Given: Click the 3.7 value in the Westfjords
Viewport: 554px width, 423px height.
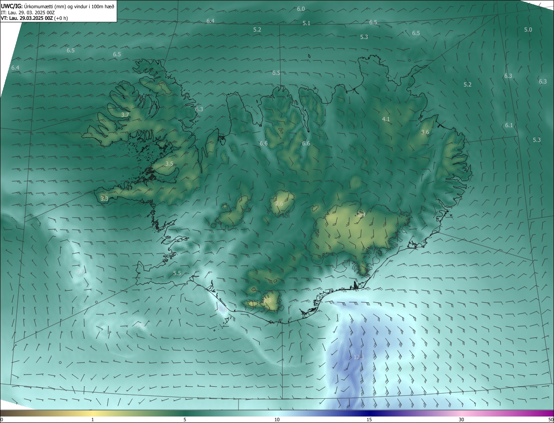Looking at the screenshot, I should tap(125, 115).
